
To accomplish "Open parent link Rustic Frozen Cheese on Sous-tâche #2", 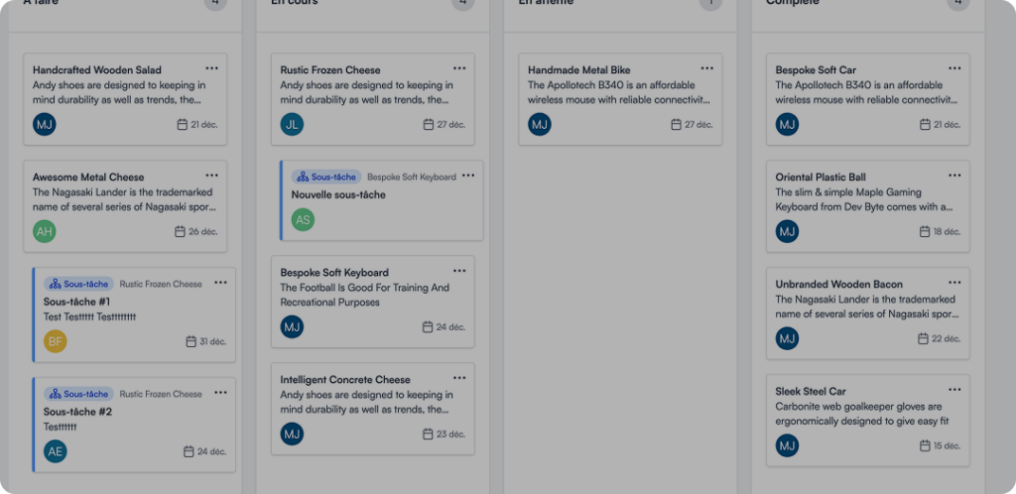I will click(161, 394).
